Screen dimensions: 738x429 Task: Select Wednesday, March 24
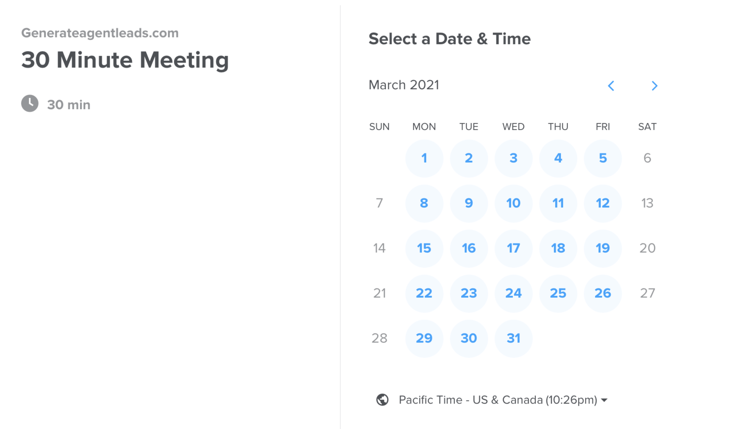tap(513, 293)
